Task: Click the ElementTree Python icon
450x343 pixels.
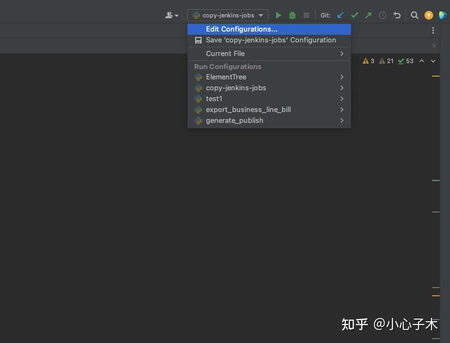Action: coord(198,77)
